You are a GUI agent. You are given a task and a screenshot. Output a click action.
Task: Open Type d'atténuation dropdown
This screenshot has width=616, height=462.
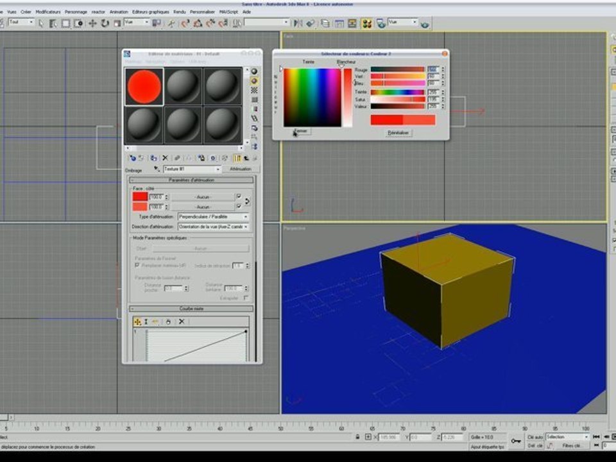point(213,216)
